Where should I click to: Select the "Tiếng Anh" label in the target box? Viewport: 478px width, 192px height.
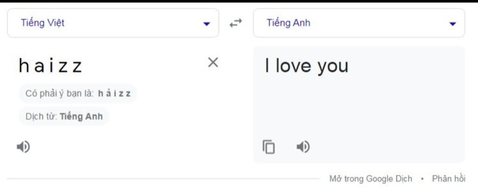pyautogui.click(x=288, y=23)
